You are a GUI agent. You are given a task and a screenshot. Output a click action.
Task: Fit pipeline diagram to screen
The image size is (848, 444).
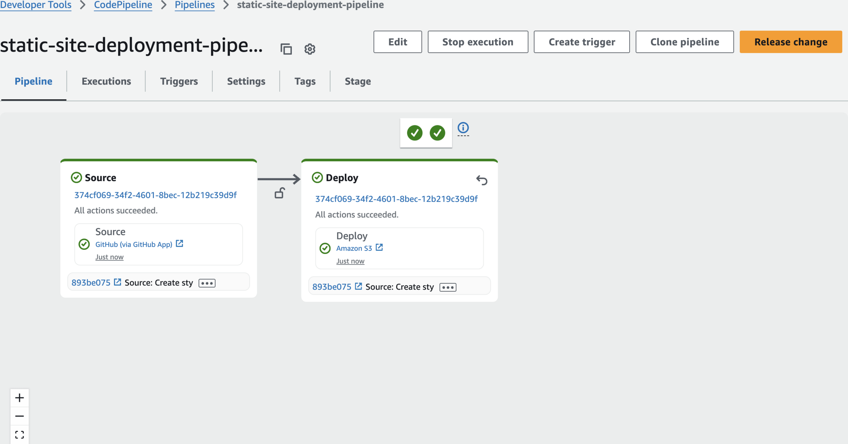tap(20, 435)
